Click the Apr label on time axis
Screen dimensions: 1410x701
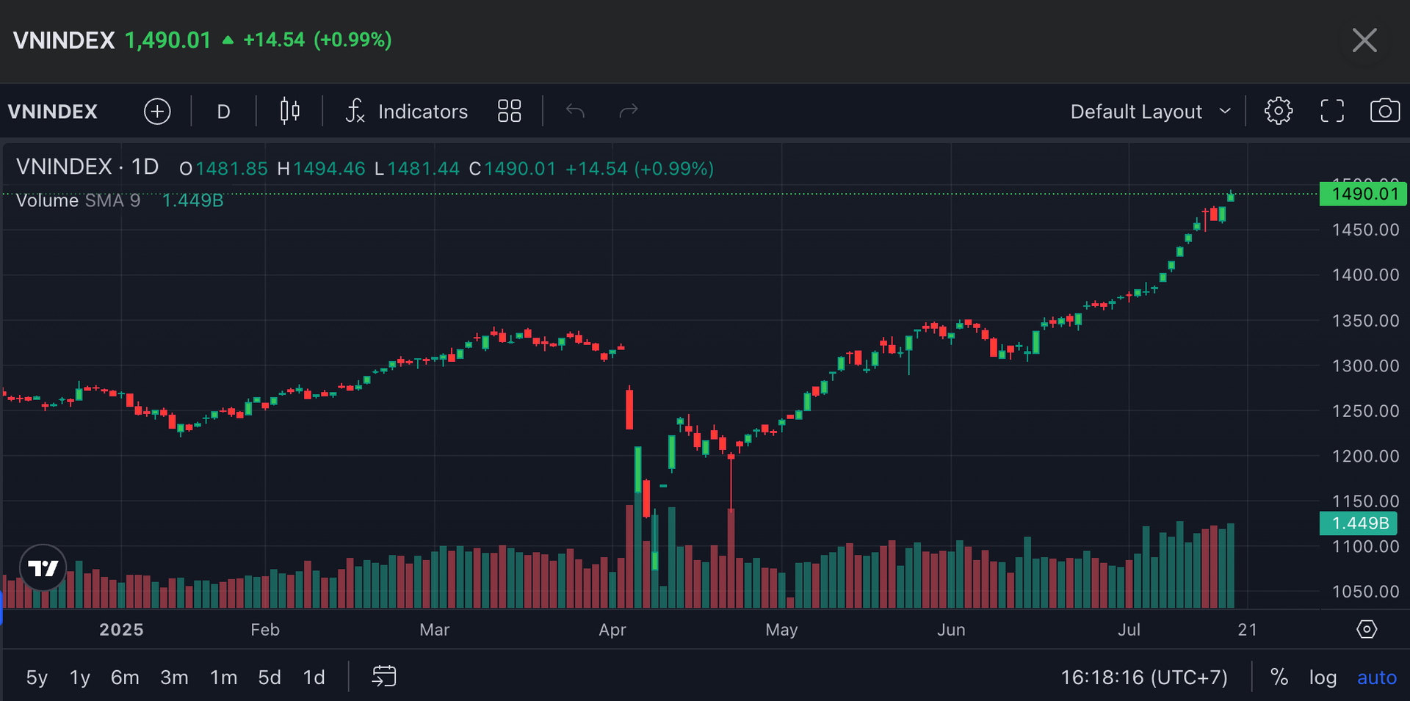coord(612,630)
